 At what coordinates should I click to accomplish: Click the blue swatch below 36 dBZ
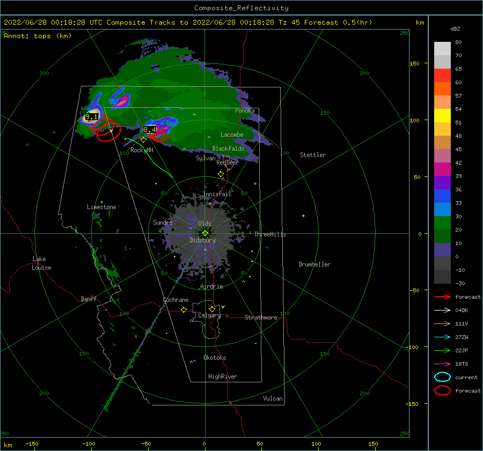442,196
